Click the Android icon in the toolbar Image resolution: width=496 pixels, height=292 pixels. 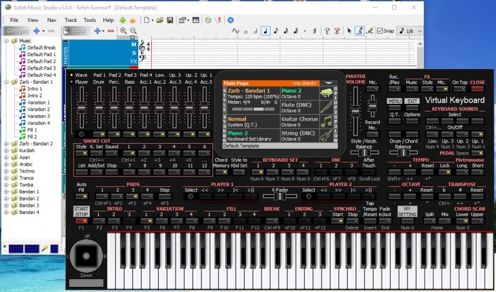point(123,20)
